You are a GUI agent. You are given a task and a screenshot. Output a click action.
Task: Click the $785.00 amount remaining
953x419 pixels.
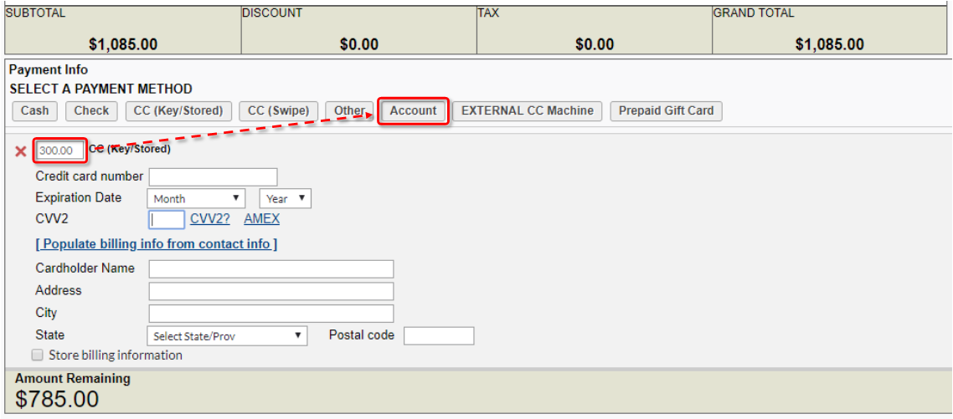point(56,399)
